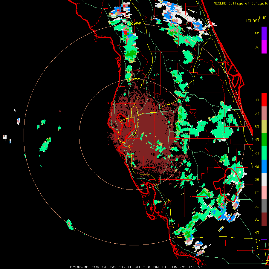Click the DS legend label
Screen dimensions: 269x269
tap(256, 179)
